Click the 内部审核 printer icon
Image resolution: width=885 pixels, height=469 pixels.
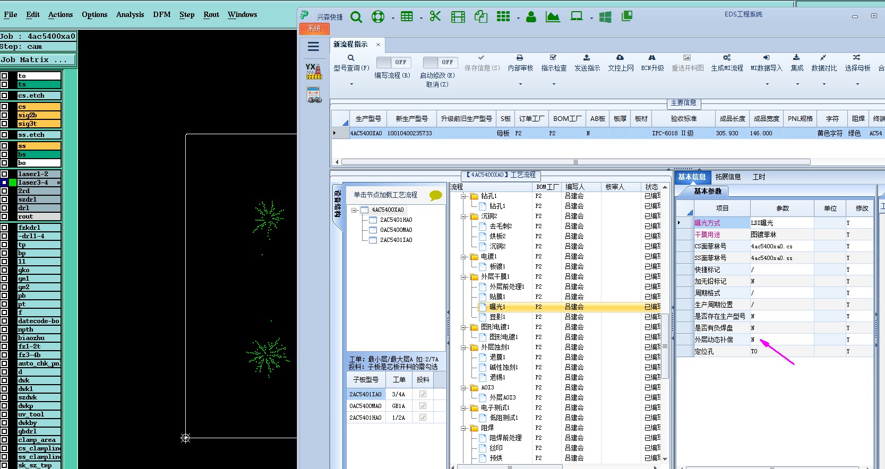point(520,57)
